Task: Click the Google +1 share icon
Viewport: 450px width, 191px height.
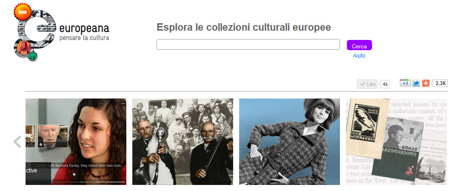Action: pyautogui.click(x=405, y=83)
